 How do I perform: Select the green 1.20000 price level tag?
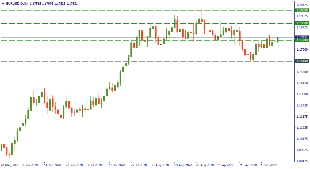[x=302, y=10]
